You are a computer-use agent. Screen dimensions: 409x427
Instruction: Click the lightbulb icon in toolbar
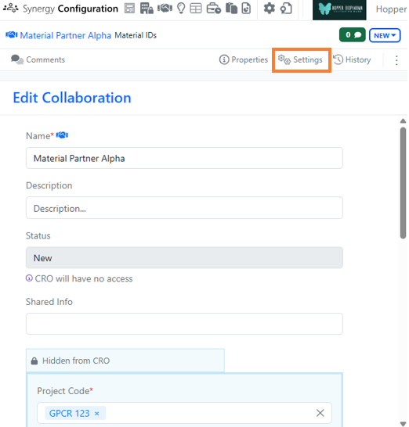point(181,9)
